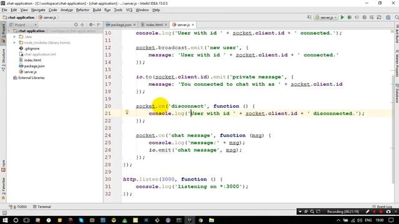This screenshot has width=399, height=224.
Task: Open the server.js run configuration dropdown
Action: 326,17
